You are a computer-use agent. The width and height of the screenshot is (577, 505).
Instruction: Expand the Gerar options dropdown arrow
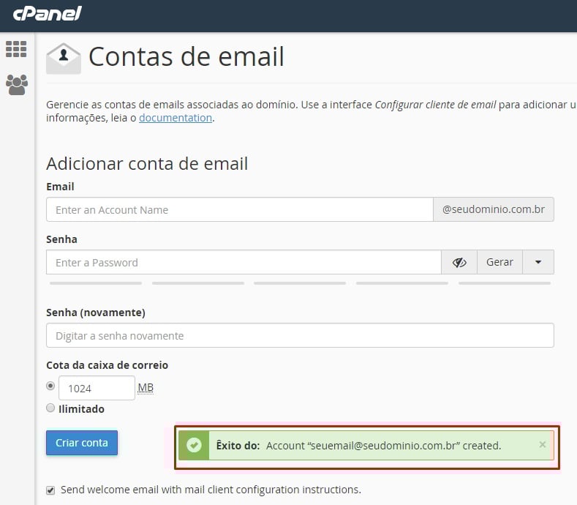click(538, 262)
